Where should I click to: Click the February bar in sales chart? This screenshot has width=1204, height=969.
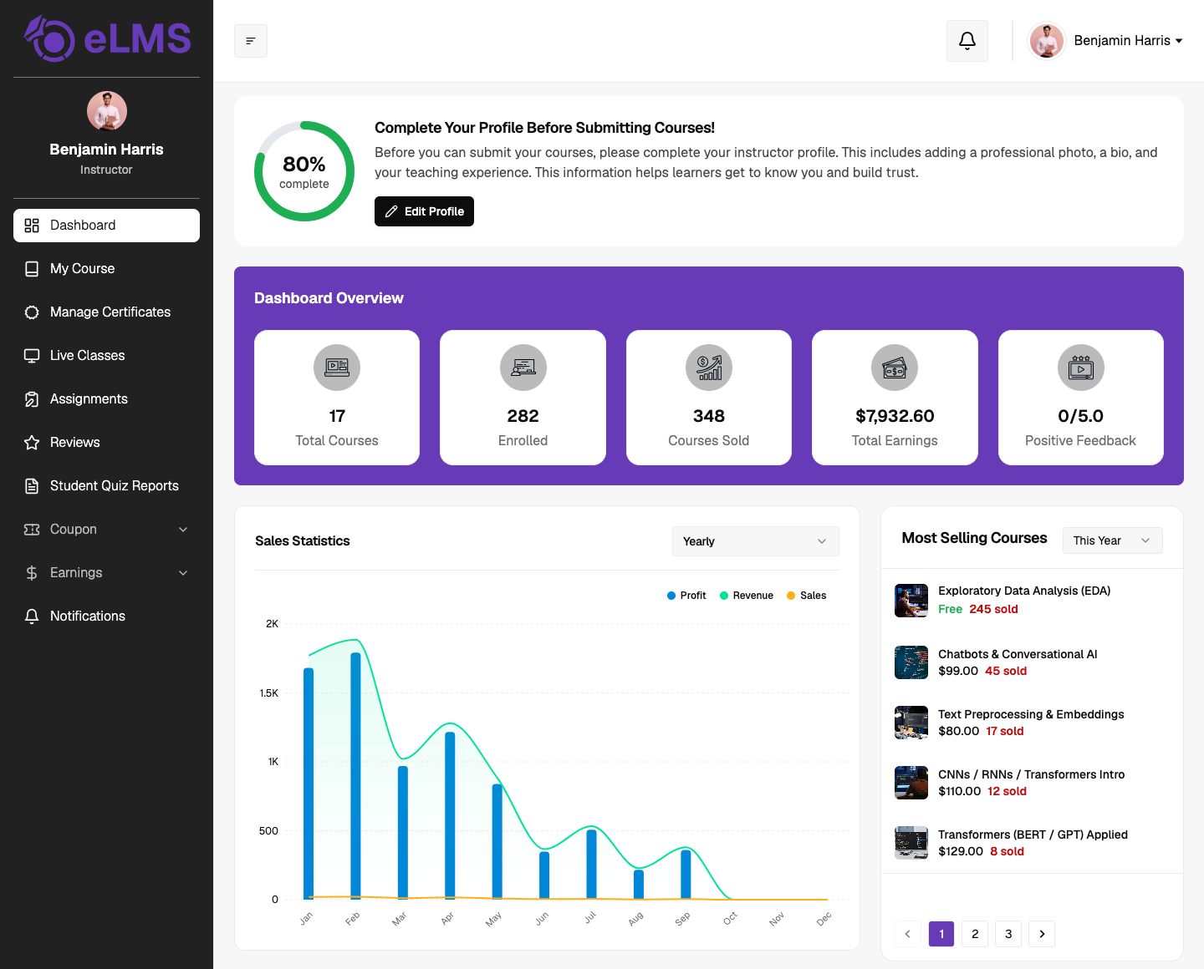point(355,776)
